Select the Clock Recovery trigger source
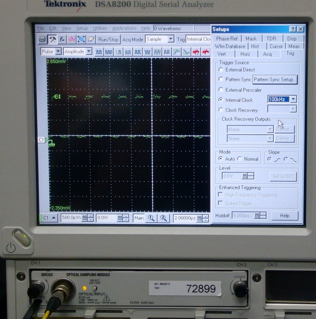 coord(221,110)
